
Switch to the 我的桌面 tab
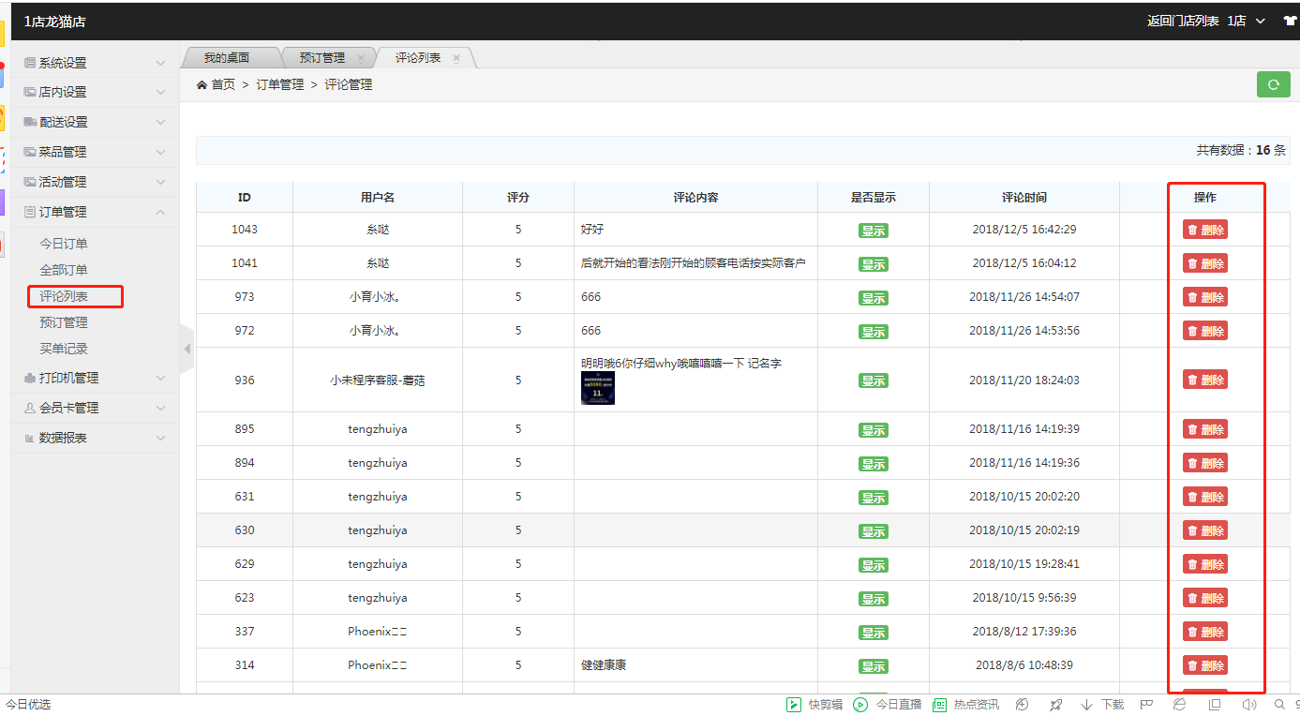click(x=227, y=58)
